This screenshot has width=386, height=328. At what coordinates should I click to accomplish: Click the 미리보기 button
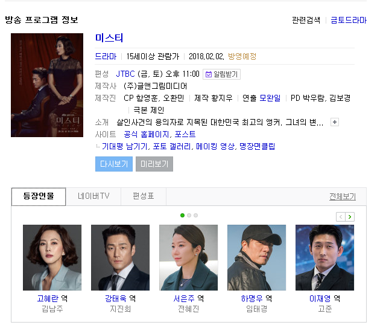(x=154, y=164)
